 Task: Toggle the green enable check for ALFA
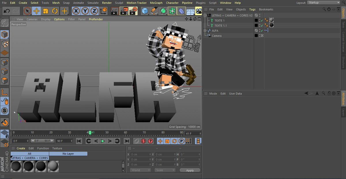tap(262, 31)
